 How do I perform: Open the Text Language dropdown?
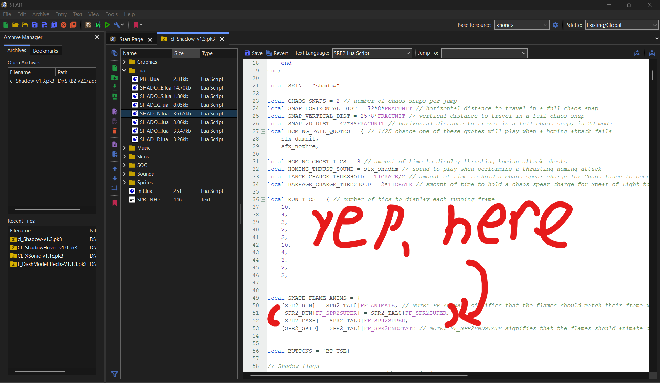point(372,53)
